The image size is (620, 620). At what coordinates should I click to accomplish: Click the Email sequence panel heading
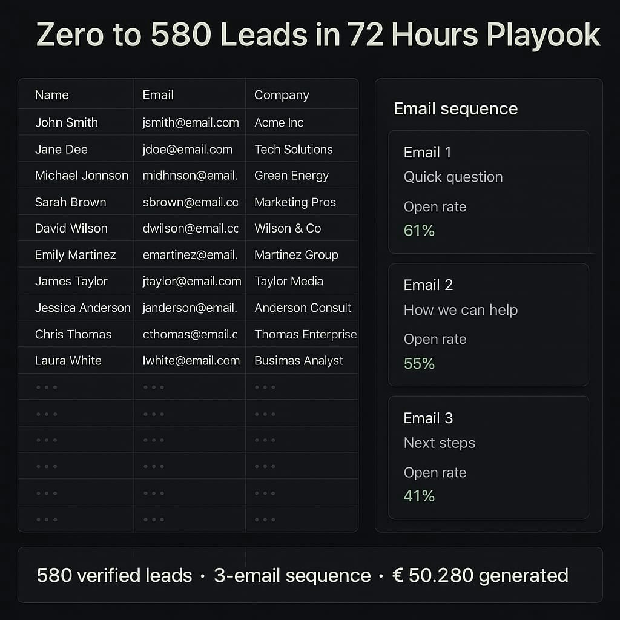[x=455, y=109]
